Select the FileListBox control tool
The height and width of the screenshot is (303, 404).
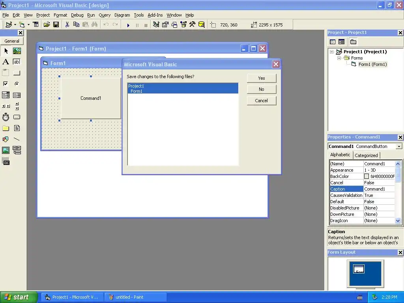tap(17, 128)
